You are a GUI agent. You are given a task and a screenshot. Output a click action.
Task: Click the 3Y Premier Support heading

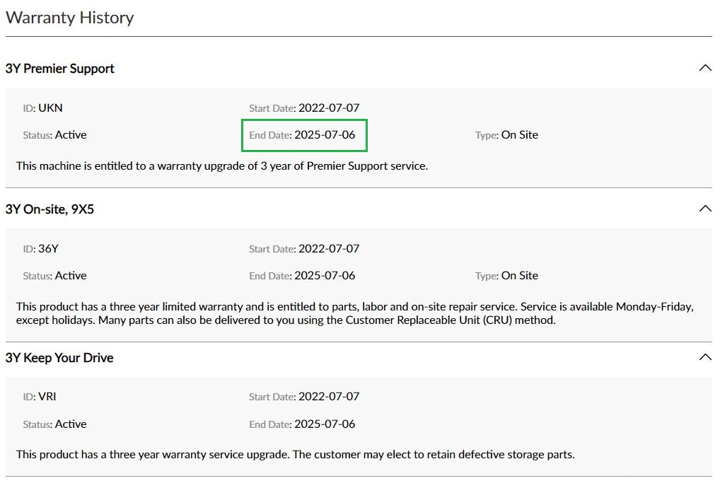pyautogui.click(x=59, y=69)
